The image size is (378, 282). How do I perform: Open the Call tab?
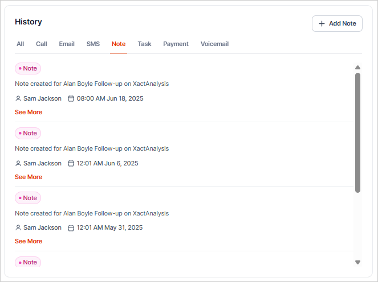42,44
